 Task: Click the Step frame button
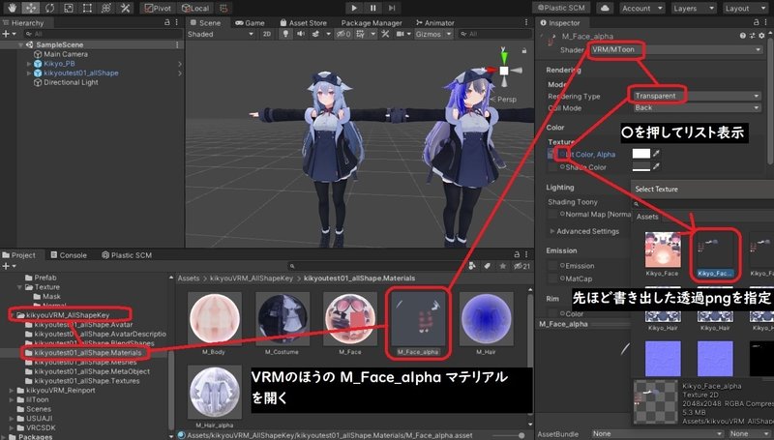(x=392, y=8)
